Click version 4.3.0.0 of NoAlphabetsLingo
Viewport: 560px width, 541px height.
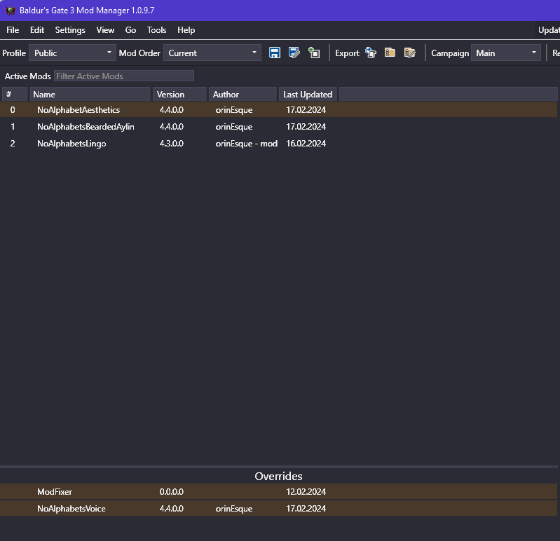(172, 144)
